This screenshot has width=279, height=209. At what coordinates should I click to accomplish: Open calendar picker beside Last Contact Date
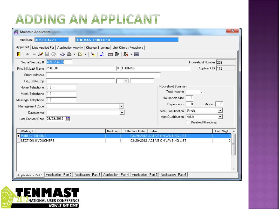pyautogui.click(x=68, y=119)
